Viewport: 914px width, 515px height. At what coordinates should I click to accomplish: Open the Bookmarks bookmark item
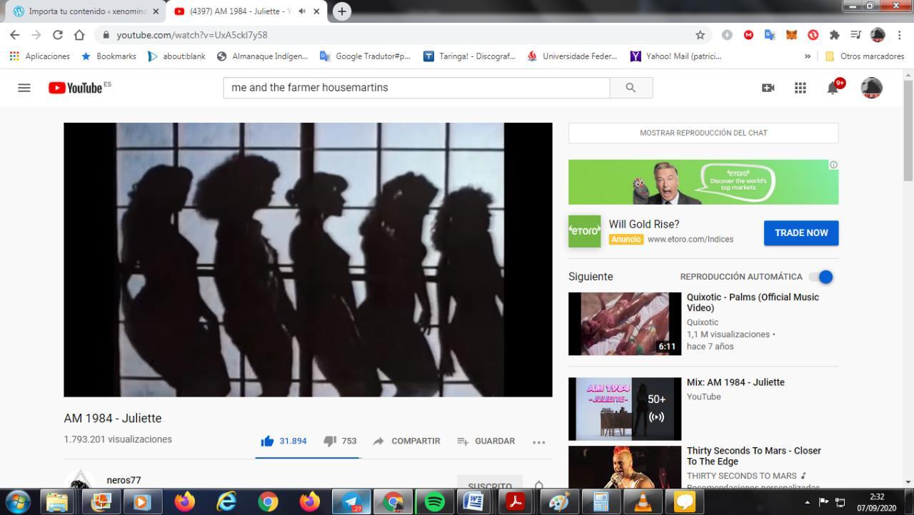pos(109,56)
